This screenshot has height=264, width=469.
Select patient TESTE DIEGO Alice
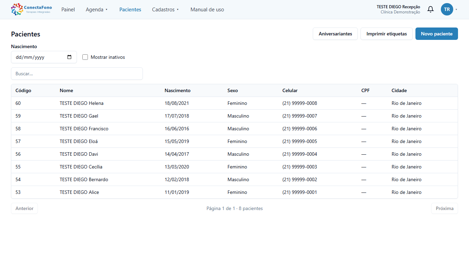click(235, 192)
